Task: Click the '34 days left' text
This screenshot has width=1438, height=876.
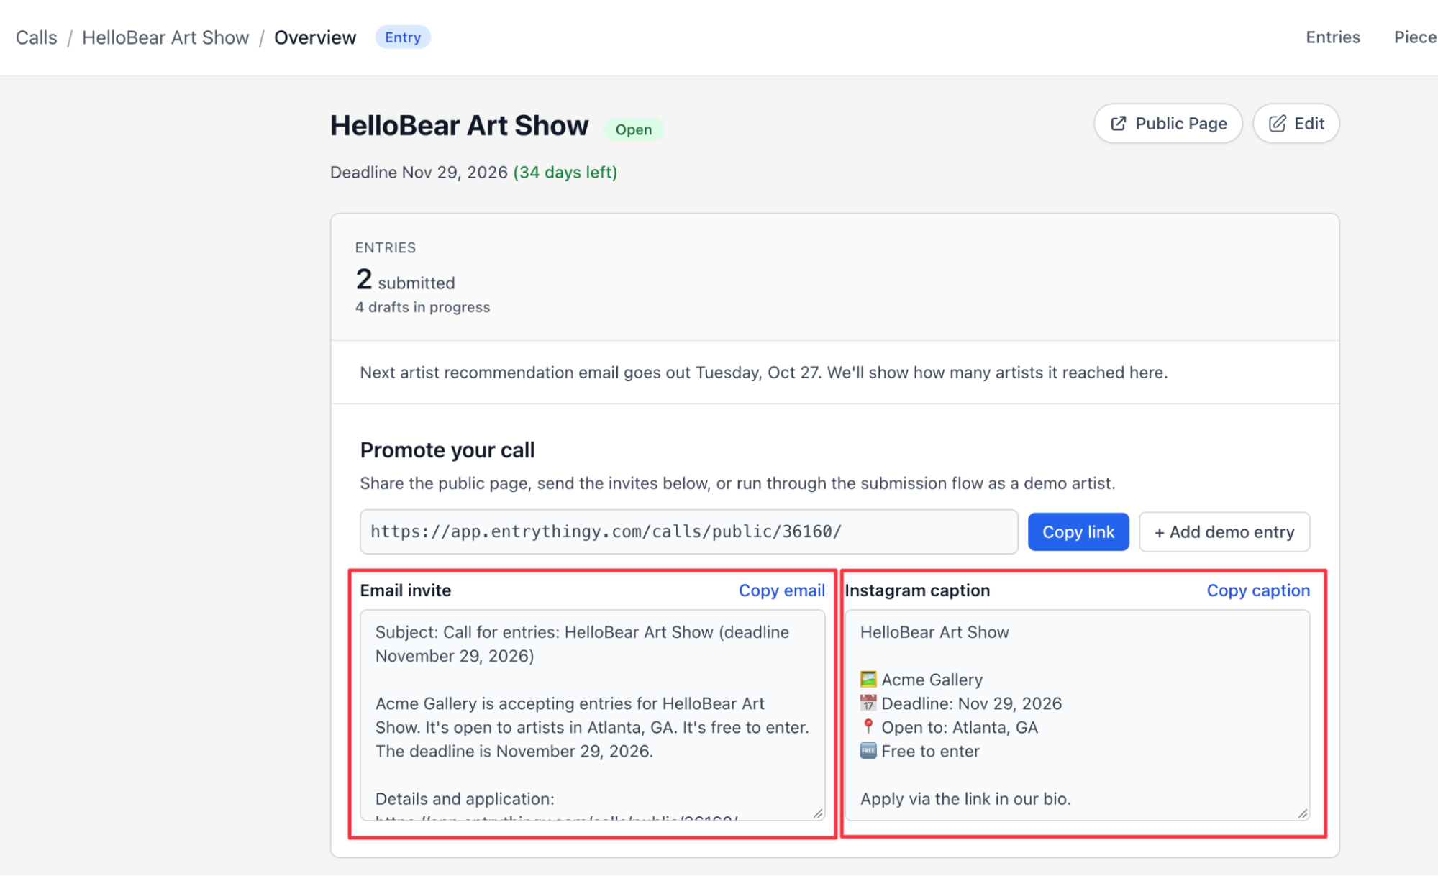Action: coord(565,173)
